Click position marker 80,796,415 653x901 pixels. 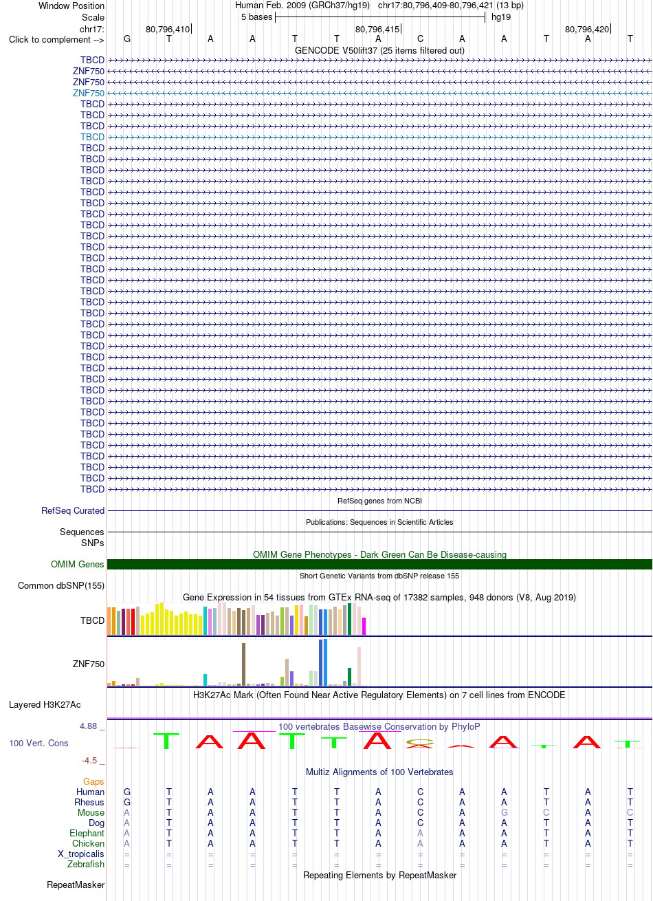click(x=377, y=29)
